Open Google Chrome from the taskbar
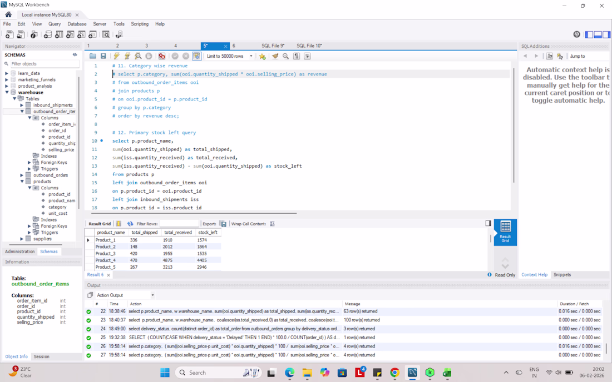This screenshot has height=382, width=612. (x=394, y=373)
